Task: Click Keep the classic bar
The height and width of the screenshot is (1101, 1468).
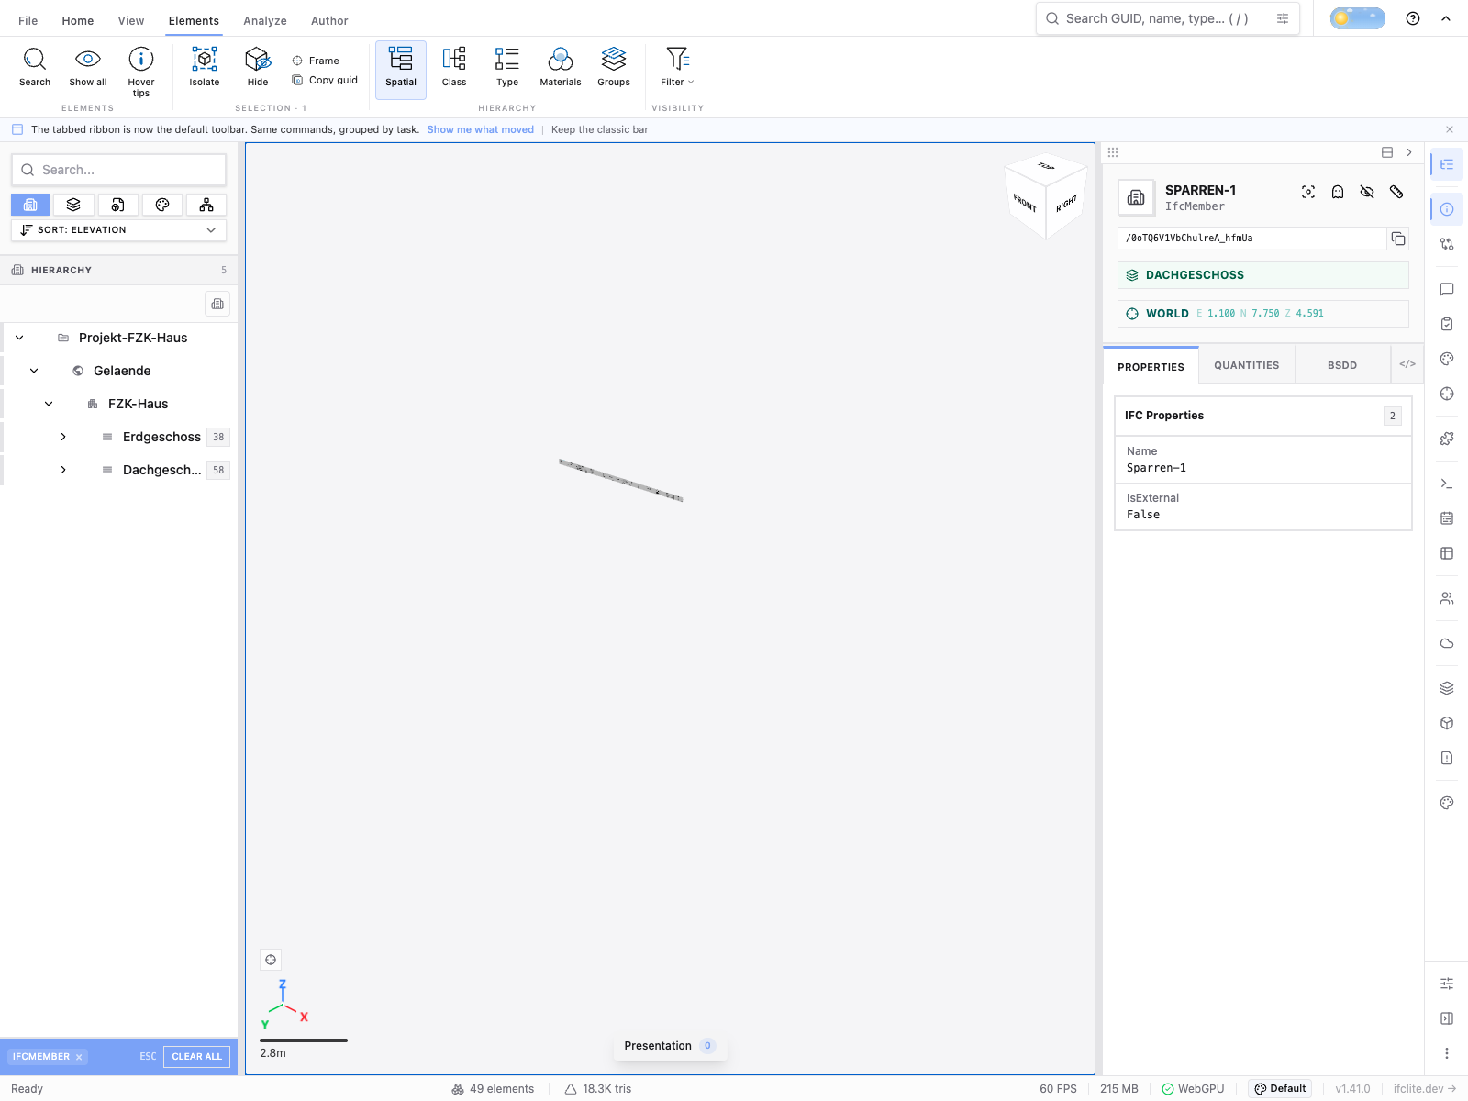Action: [599, 129]
